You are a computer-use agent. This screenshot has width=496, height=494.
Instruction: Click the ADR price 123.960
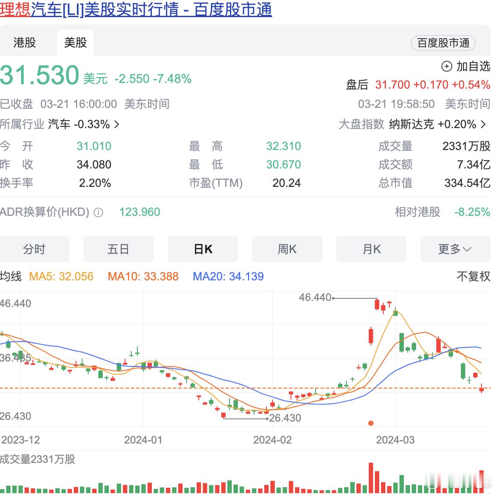(140, 212)
